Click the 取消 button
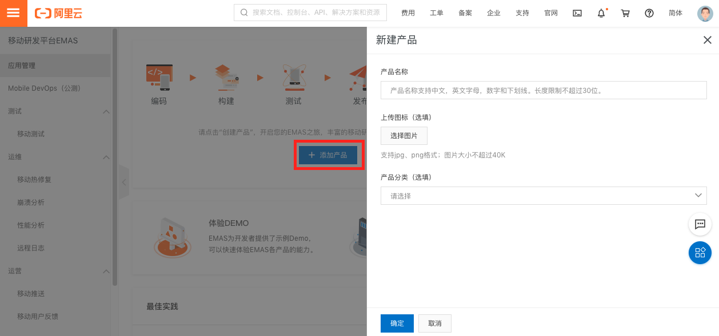 pyautogui.click(x=435, y=323)
